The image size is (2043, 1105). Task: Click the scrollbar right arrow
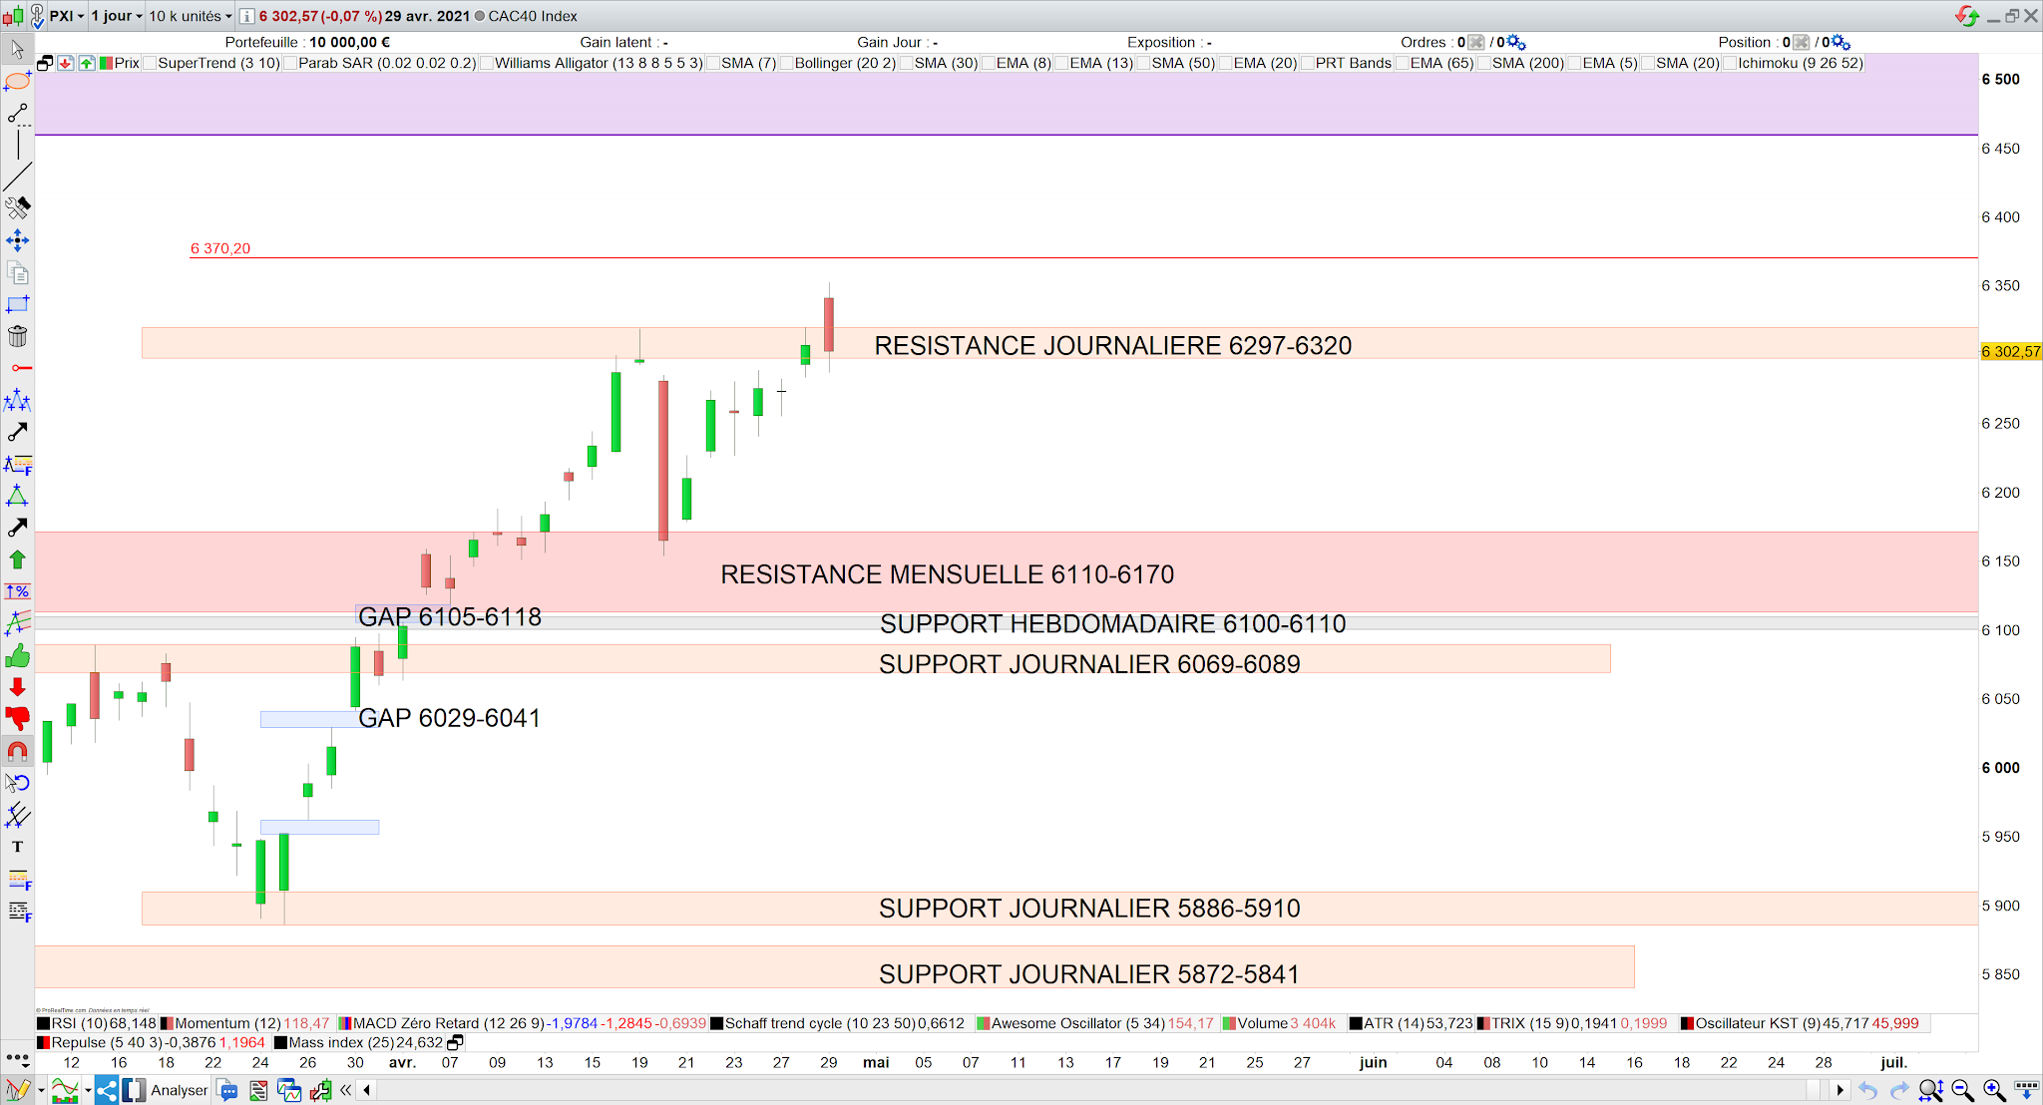[x=1839, y=1090]
